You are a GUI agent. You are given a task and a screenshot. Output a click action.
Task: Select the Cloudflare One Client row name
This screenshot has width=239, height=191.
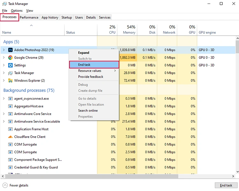coord(30,137)
